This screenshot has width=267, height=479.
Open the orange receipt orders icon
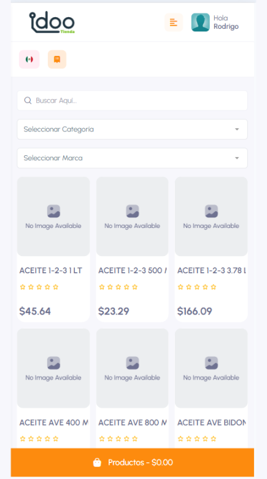click(x=57, y=60)
